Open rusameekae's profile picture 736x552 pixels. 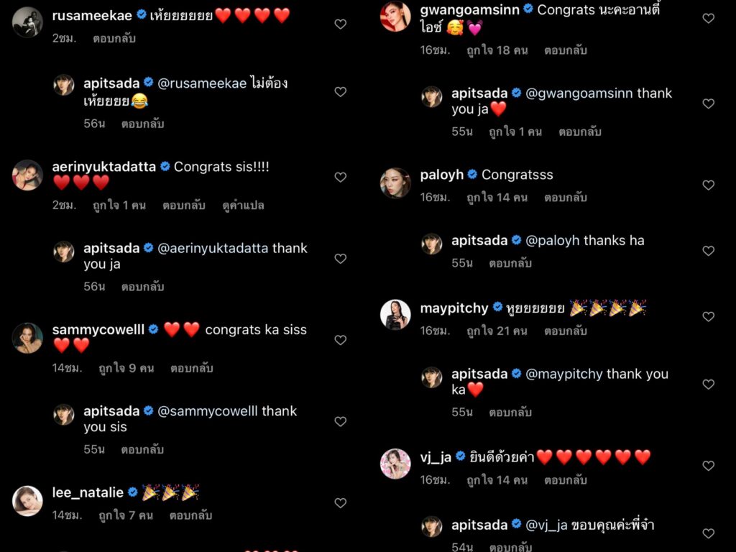[x=27, y=22]
